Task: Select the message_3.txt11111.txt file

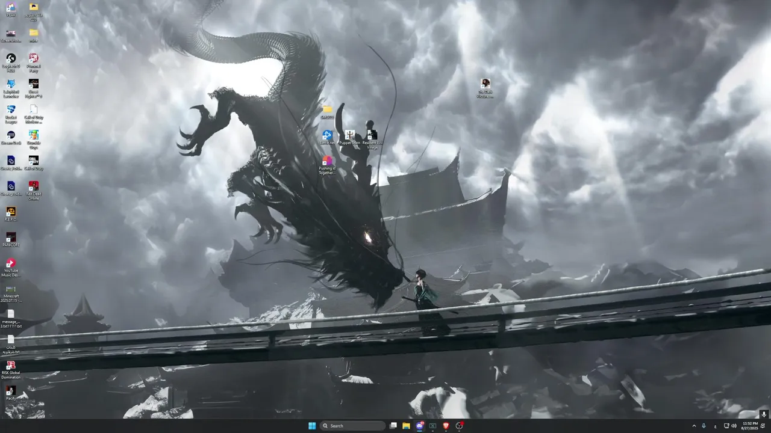Action: coord(11,318)
